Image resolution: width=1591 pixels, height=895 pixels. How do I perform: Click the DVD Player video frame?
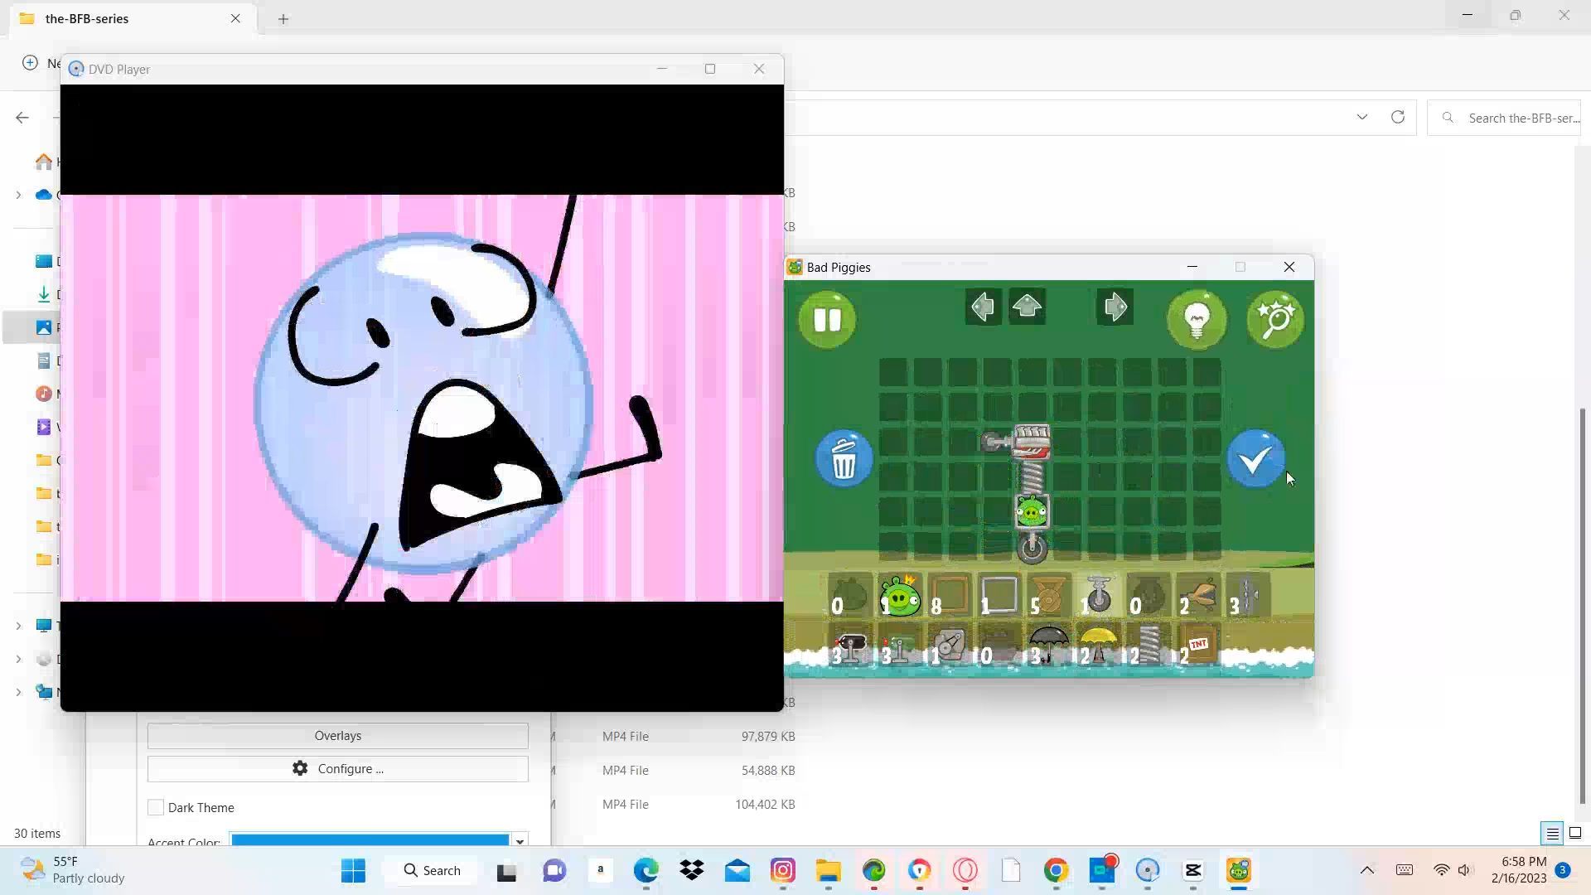[422, 398]
